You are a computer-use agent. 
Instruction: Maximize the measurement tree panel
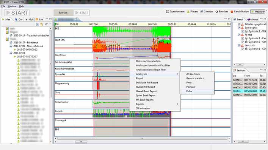(50, 19)
